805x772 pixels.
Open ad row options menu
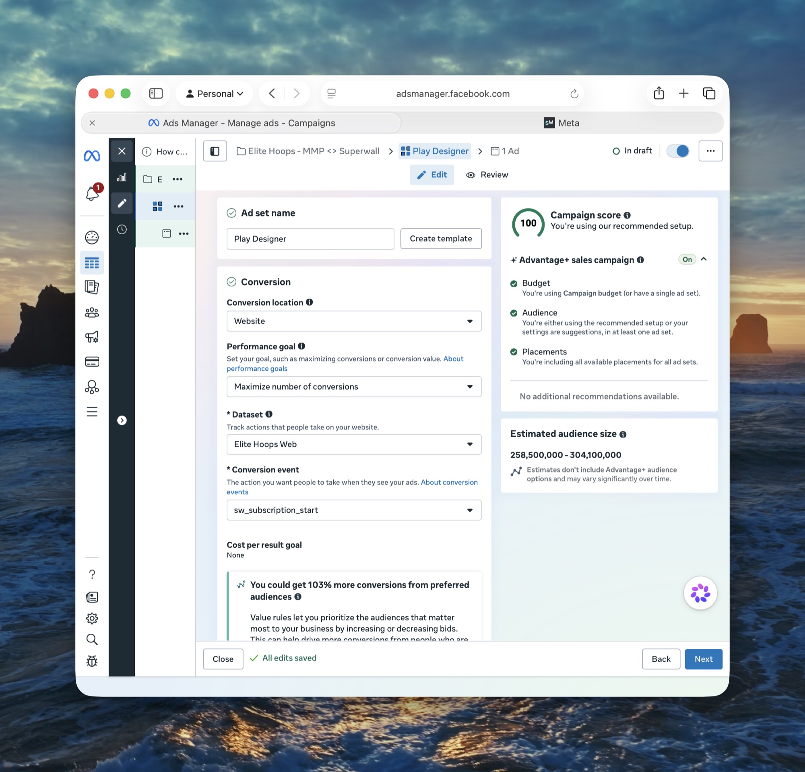click(x=184, y=234)
